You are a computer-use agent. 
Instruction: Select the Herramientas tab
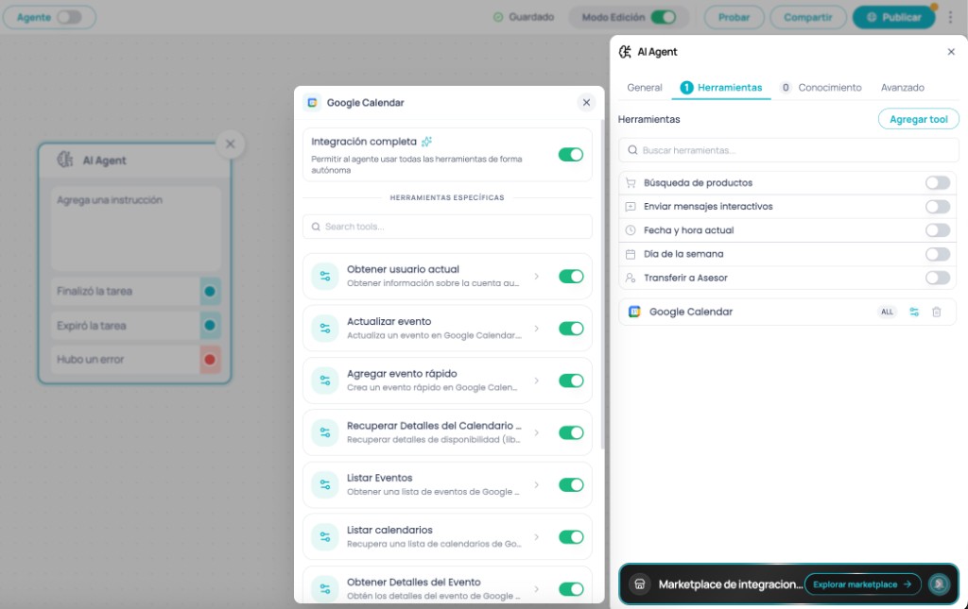[721, 88]
